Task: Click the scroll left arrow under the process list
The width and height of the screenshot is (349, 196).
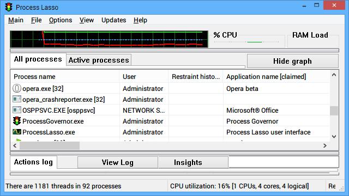Action: pyautogui.click(x=15, y=145)
